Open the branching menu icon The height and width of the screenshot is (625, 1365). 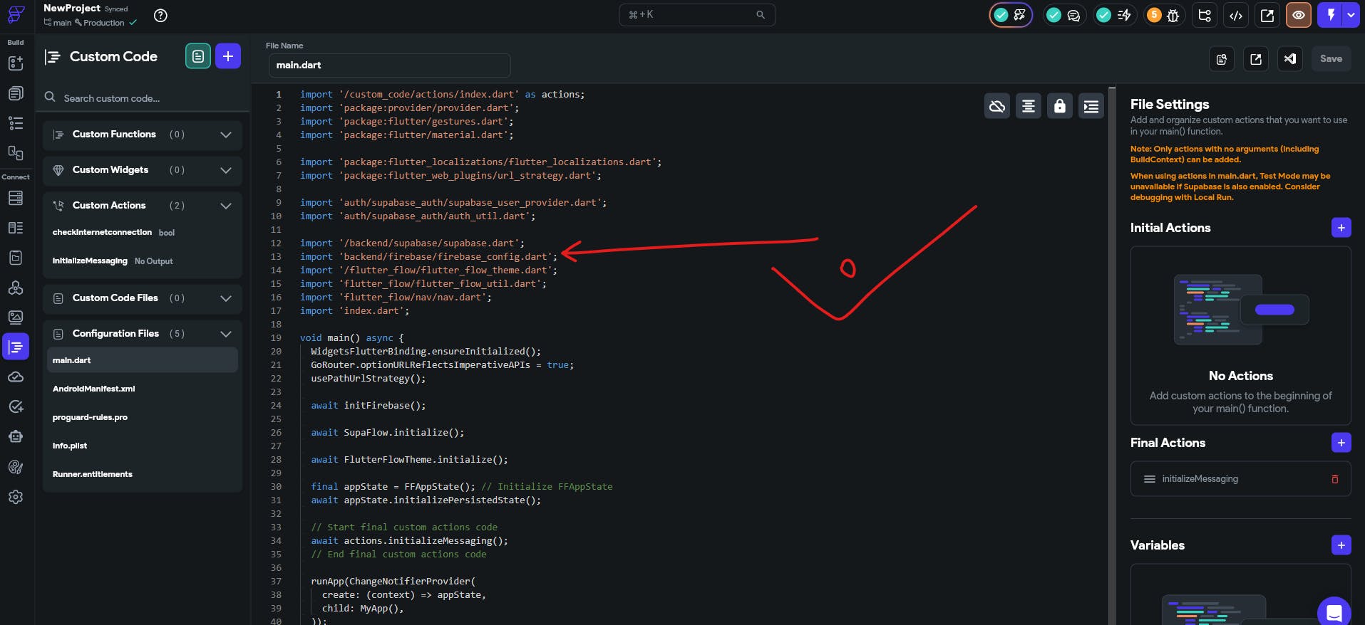coord(1205,16)
